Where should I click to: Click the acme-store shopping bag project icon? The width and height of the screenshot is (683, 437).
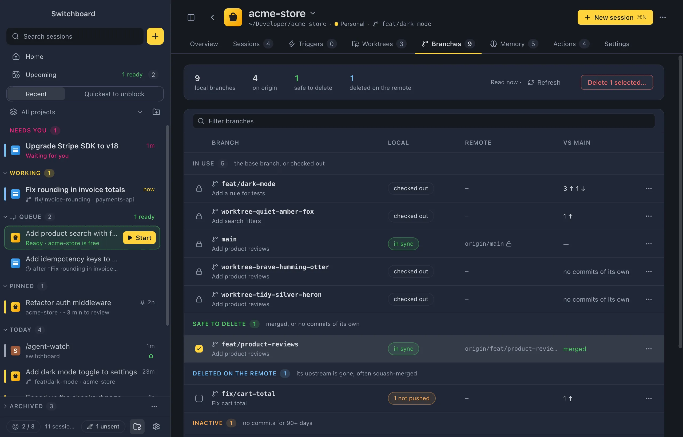click(233, 17)
